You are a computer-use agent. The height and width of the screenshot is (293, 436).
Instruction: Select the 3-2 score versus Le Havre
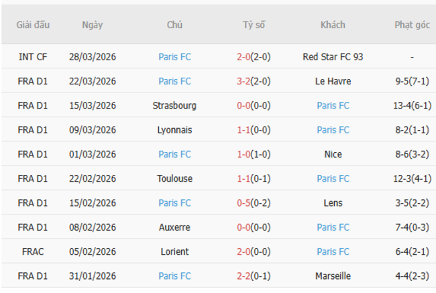pyautogui.click(x=243, y=81)
